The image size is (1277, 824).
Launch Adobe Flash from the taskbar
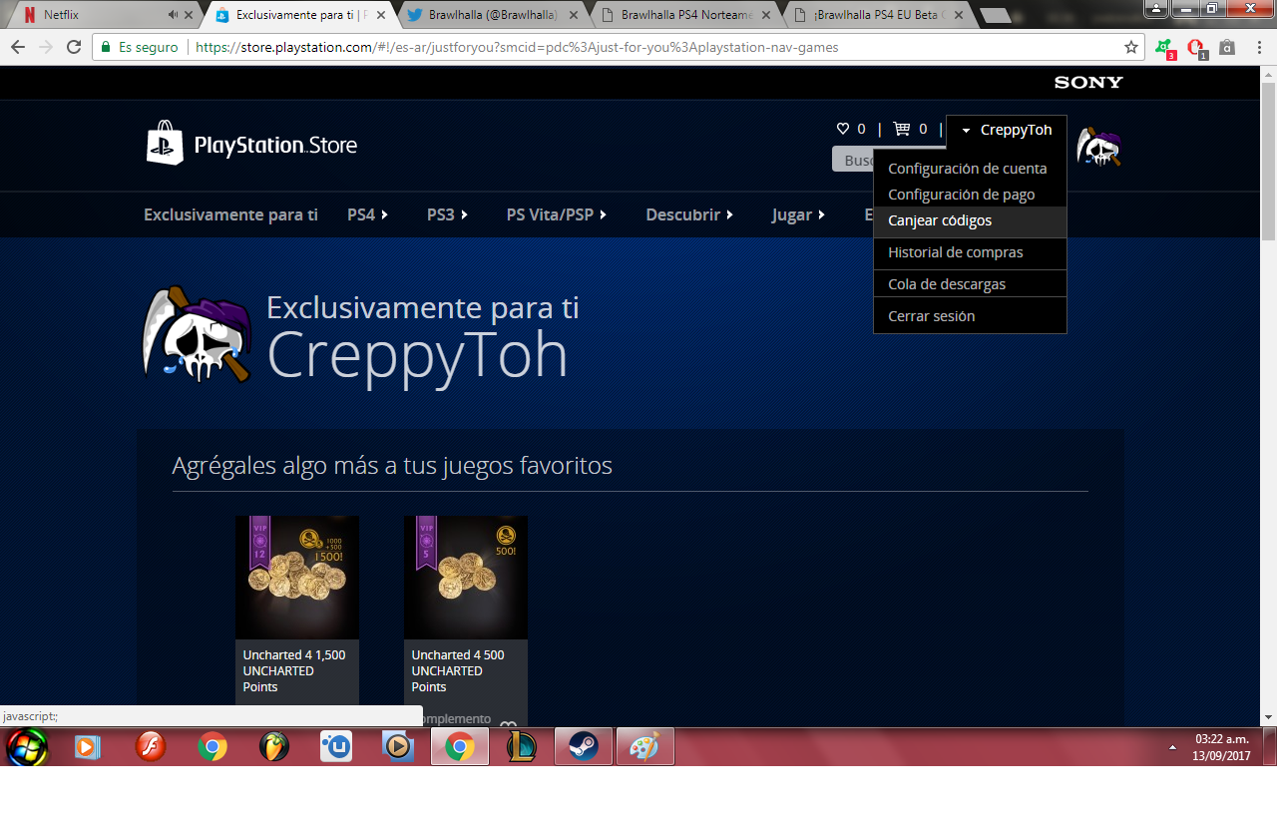tap(151, 746)
